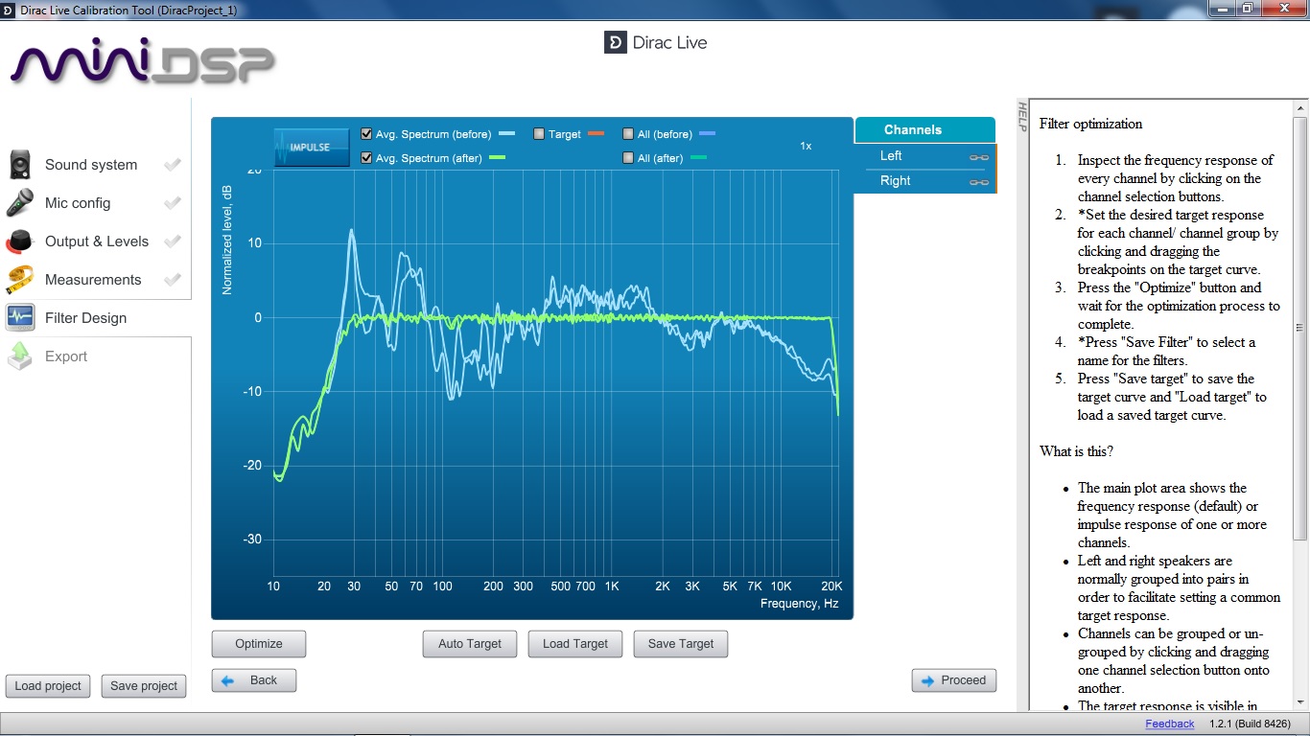Viewport: 1310px width, 736px height.
Task: Open the Feedback link
Action: click(1169, 724)
